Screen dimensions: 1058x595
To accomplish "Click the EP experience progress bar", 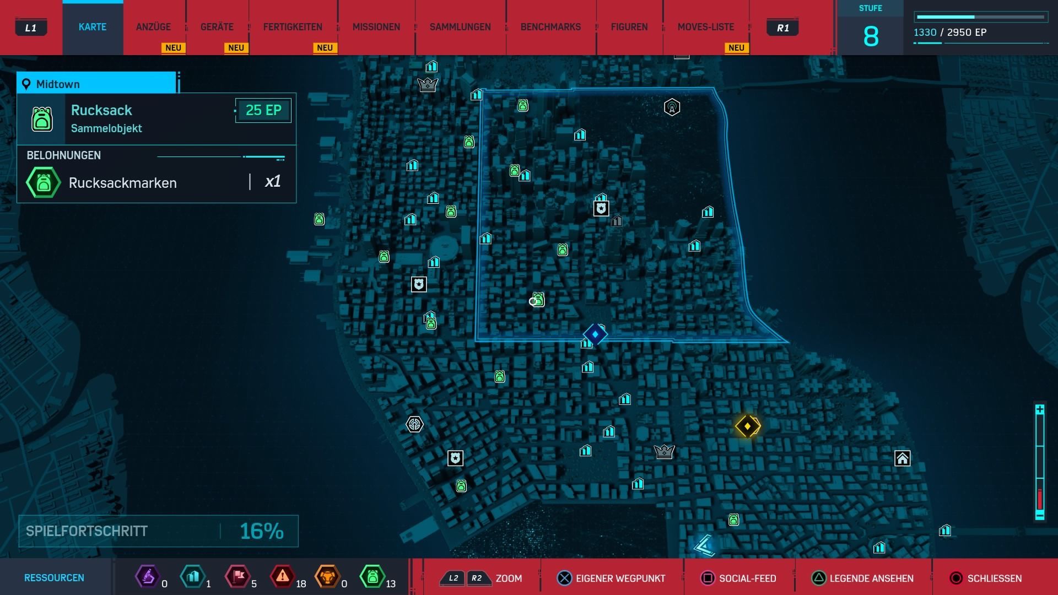I will point(981,17).
